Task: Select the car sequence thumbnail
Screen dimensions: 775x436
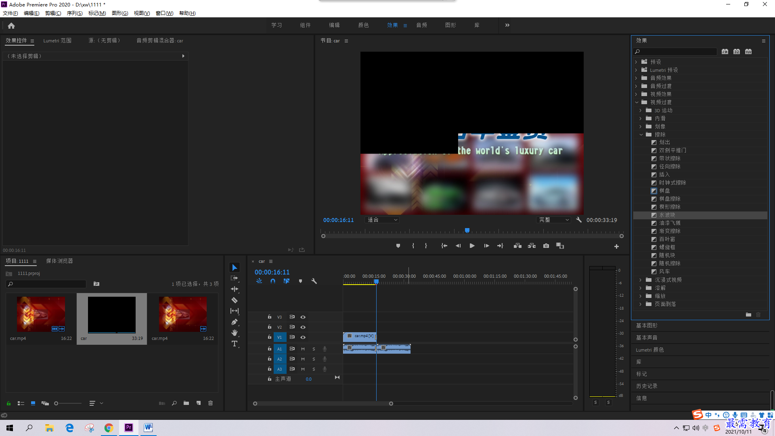Action: 112,315
